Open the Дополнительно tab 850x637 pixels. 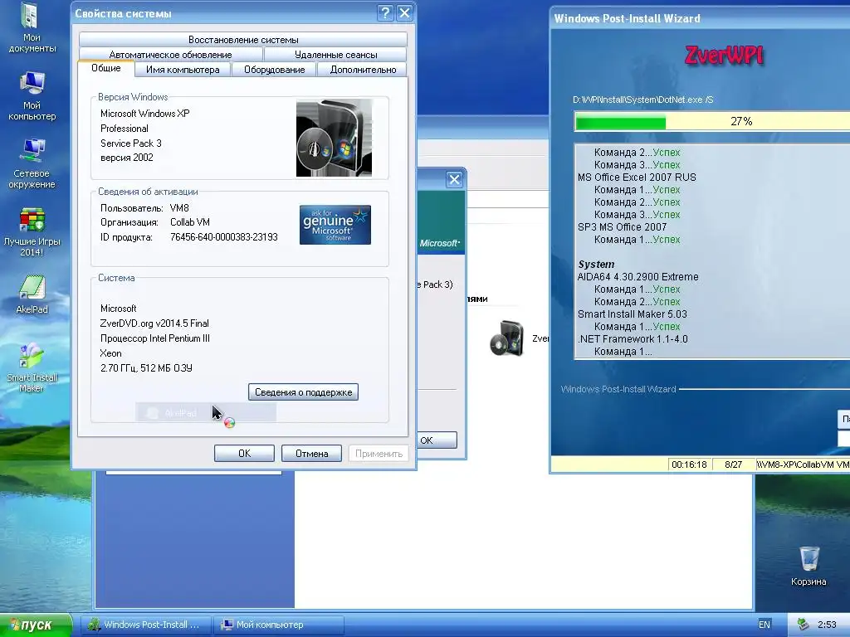click(363, 70)
